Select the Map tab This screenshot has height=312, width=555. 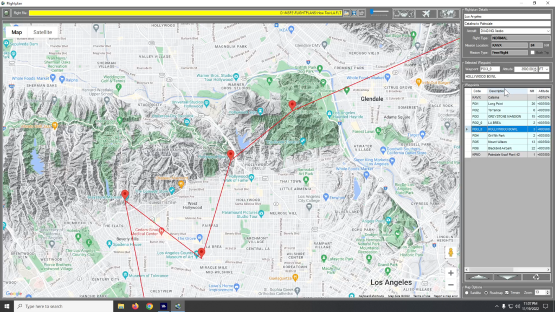[17, 32]
